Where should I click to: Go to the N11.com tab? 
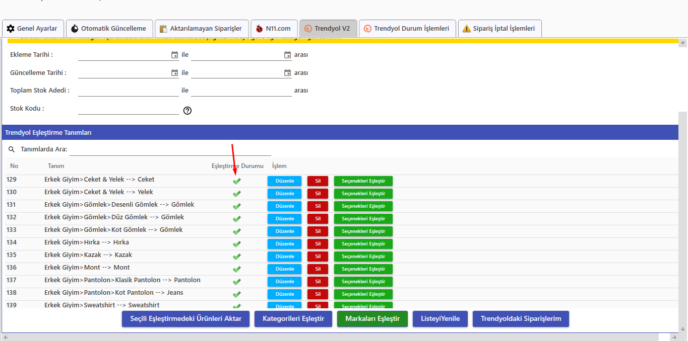point(274,29)
